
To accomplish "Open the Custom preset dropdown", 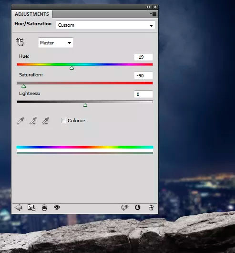I will pos(105,25).
